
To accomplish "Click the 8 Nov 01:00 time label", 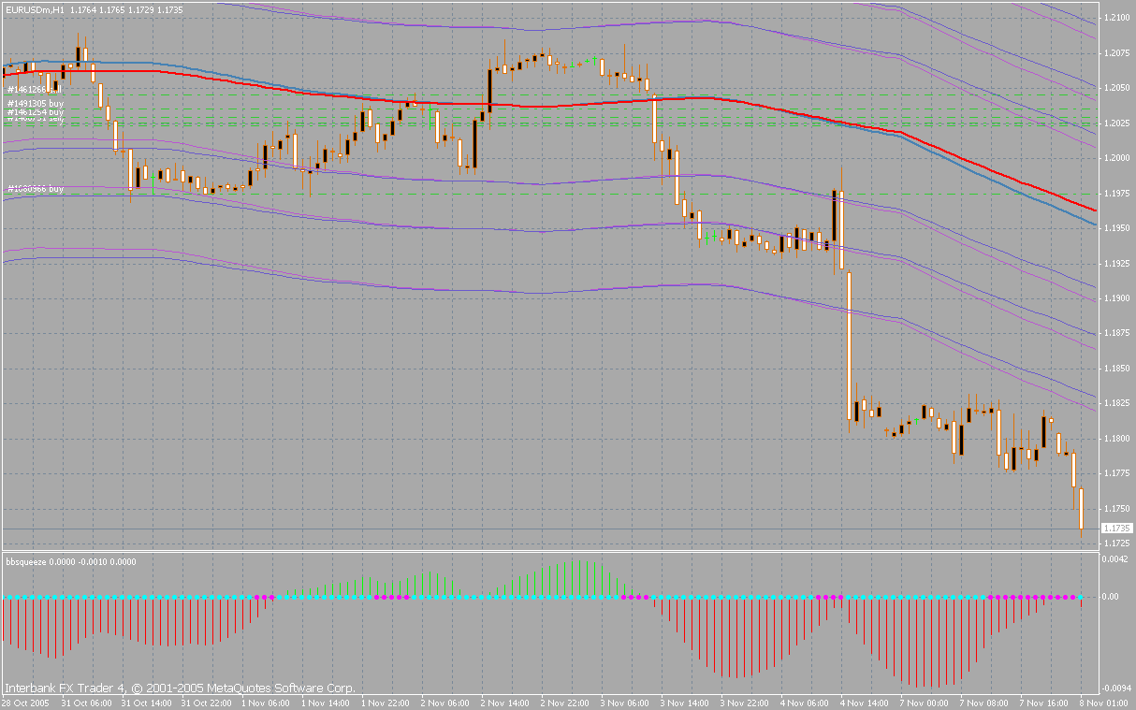I will (x=1105, y=703).
